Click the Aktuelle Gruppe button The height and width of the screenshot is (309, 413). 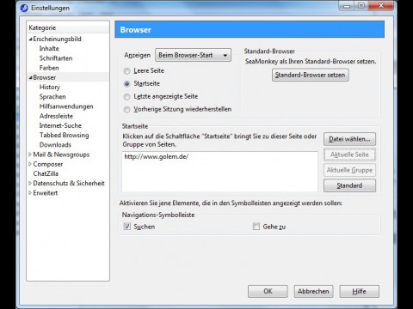click(349, 170)
